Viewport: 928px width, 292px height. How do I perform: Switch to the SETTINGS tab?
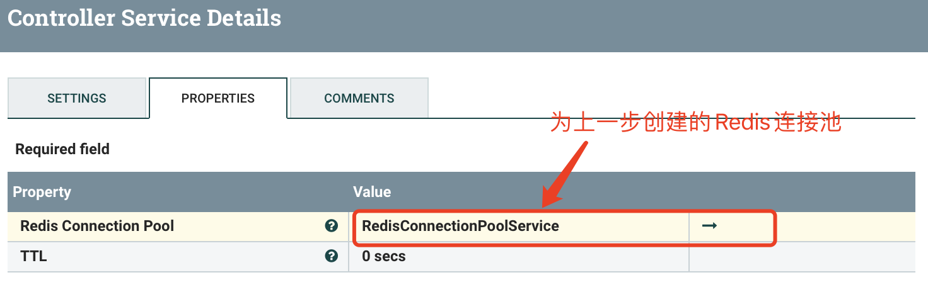click(x=77, y=98)
